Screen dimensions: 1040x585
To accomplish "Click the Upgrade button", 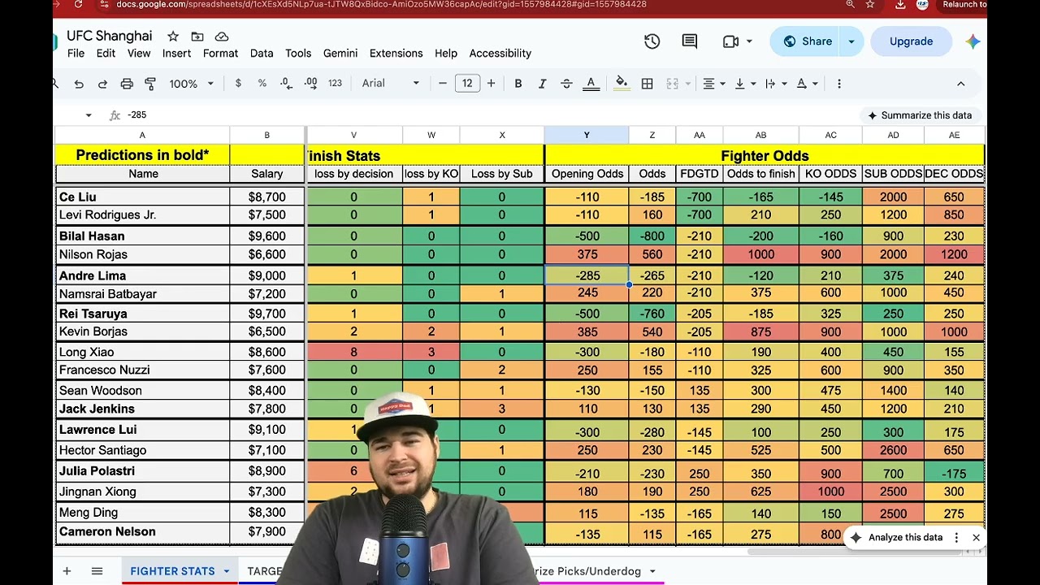I will tap(911, 41).
